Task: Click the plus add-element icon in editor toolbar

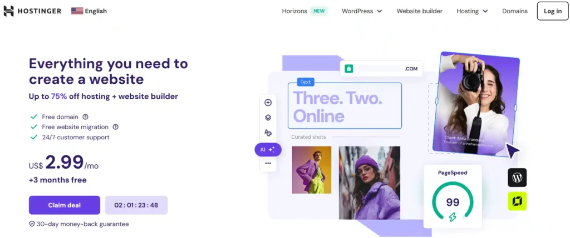Action: pos(268,103)
